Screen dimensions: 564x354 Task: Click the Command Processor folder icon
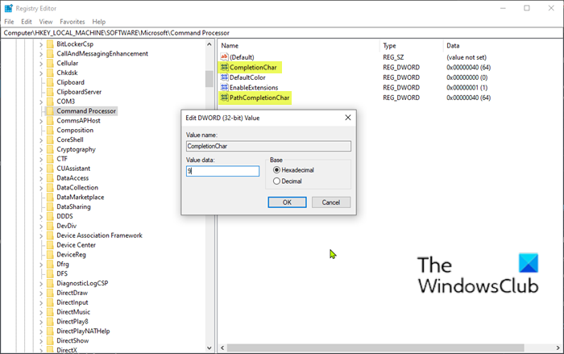(50, 111)
